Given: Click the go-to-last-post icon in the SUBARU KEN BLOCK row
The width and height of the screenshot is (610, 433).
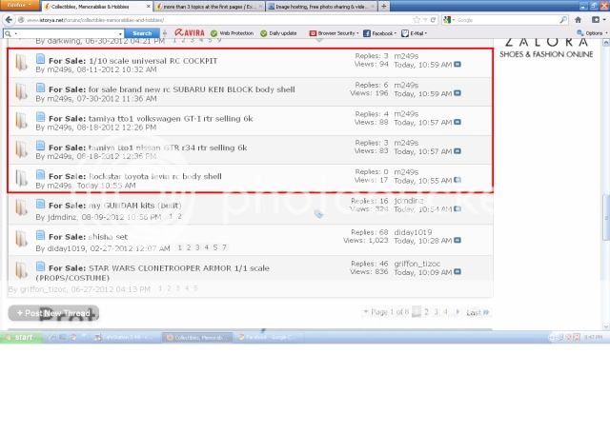Looking at the screenshot, I should pos(458,94).
